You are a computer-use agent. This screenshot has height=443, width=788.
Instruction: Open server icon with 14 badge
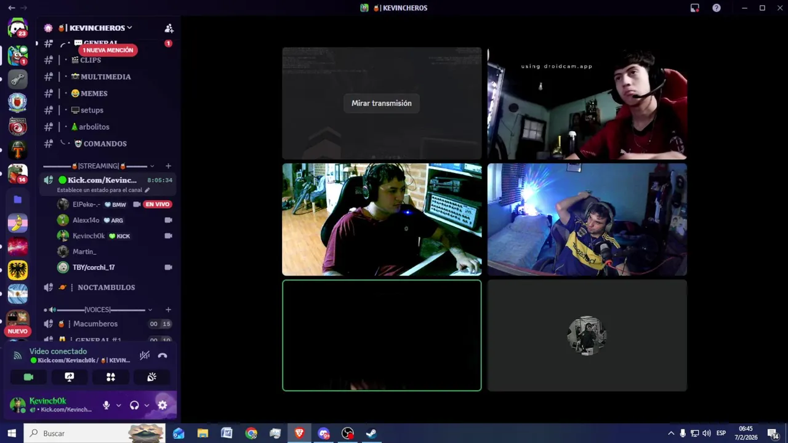17,174
